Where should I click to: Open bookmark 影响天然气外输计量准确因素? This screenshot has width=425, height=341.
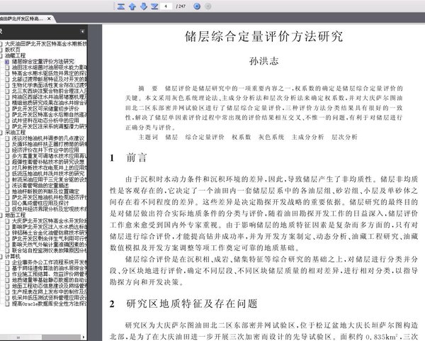(x=50, y=245)
